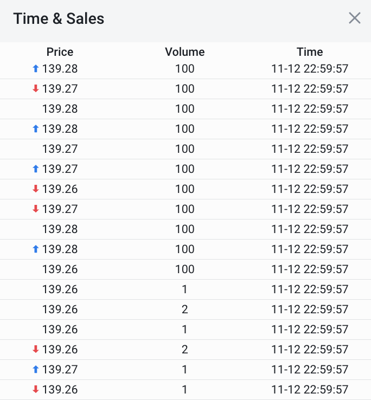Click the blue up arrow beside 139.27 with volume 1
The image size is (371, 400).
click(x=36, y=370)
